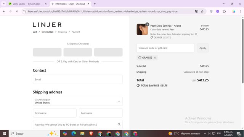
Task: Click the ESP language indicator
Action: click(x=219, y=134)
